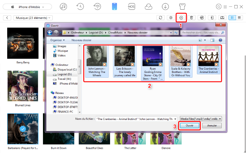The height and width of the screenshot is (153, 246).
Task: Click the Annuler button
Action: tap(212, 126)
